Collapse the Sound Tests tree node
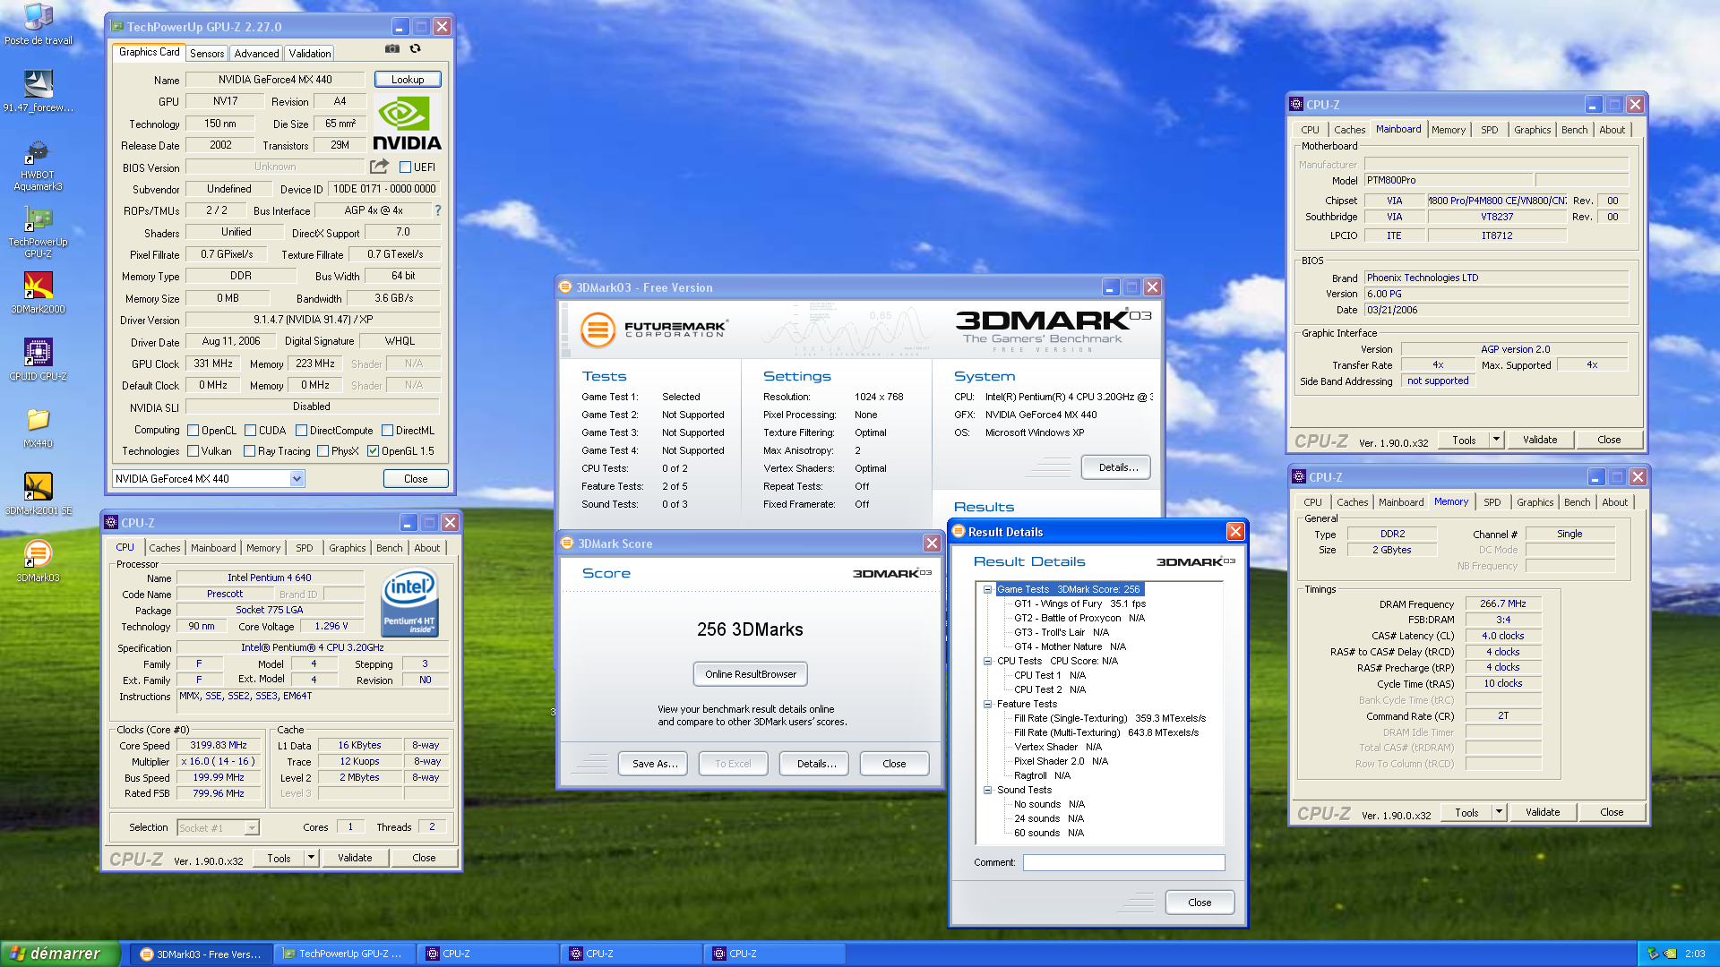1720x967 pixels. 987,790
